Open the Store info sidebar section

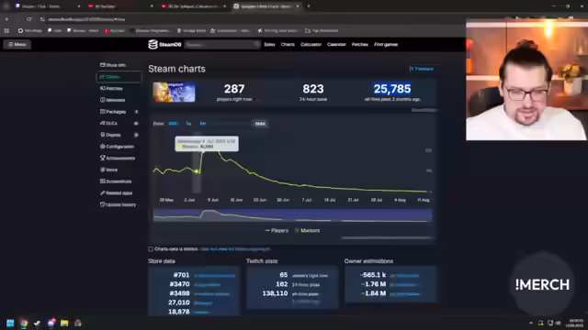click(113, 65)
